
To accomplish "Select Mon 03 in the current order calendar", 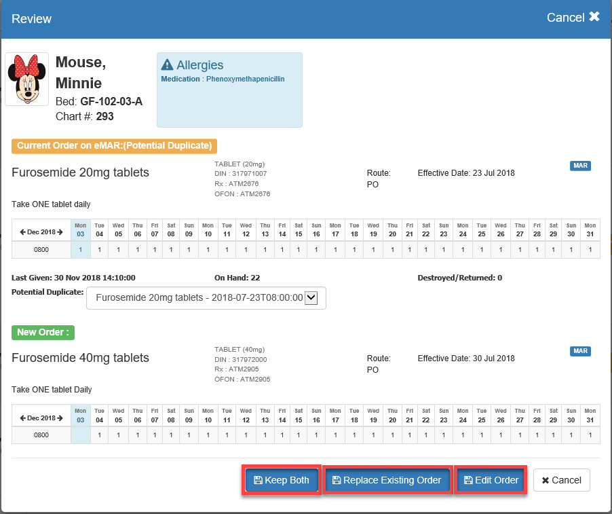I will [x=80, y=230].
